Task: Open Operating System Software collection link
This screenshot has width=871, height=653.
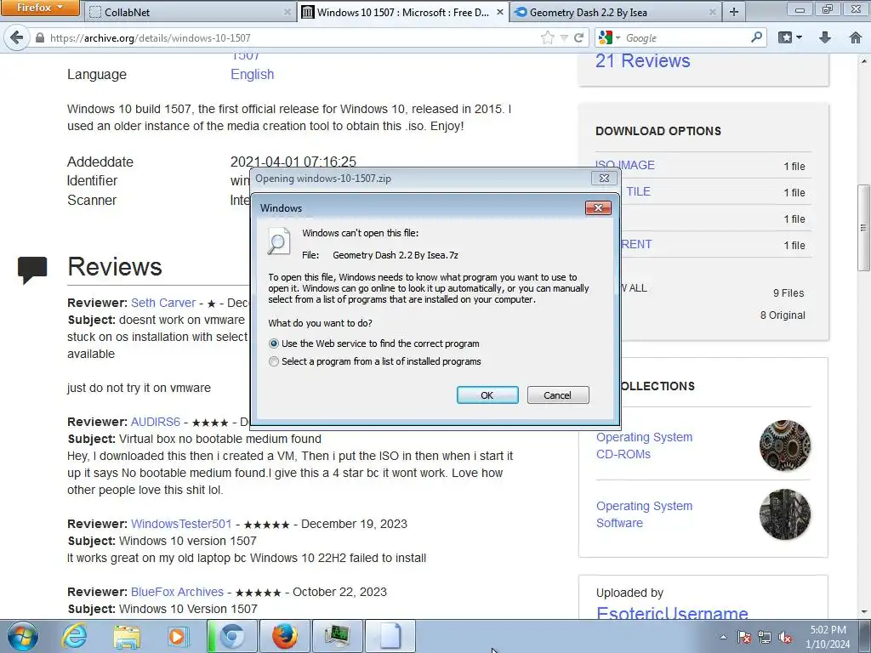Action: point(645,514)
